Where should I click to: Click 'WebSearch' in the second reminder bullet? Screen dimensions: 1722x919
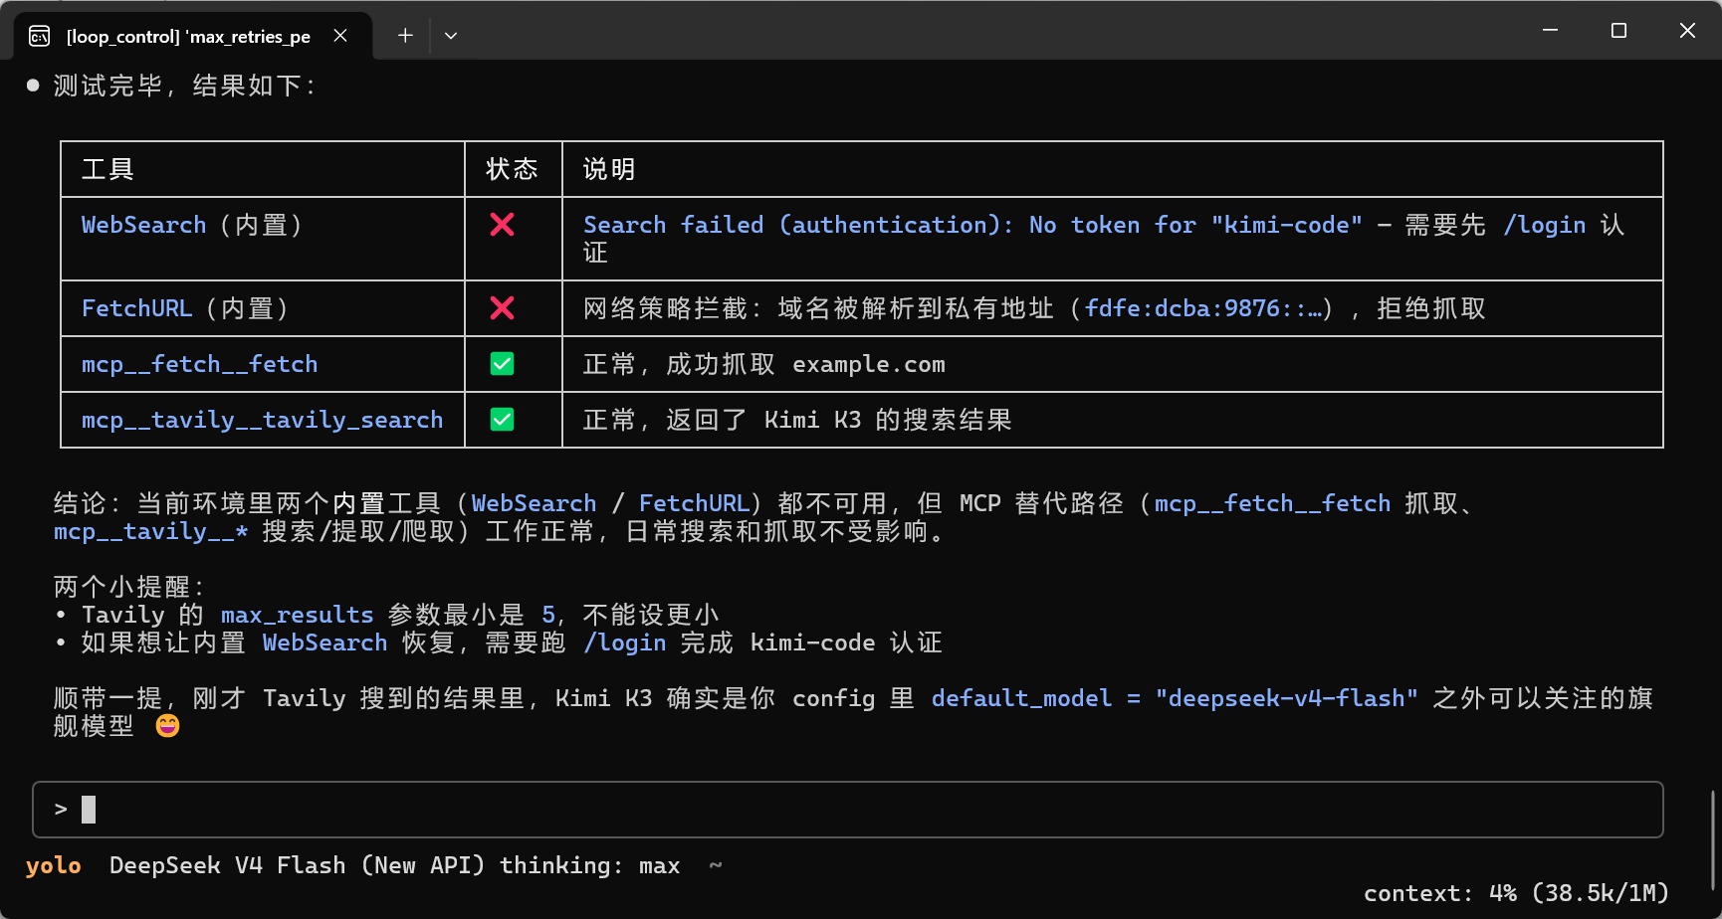click(x=325, y=643)
